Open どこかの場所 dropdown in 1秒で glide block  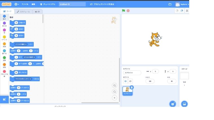29,57
